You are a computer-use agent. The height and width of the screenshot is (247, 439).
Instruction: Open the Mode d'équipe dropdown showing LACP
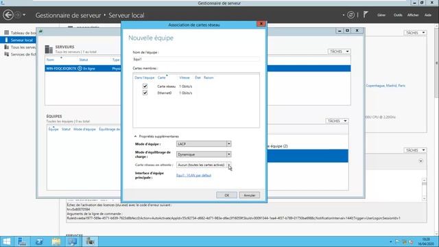coord(204,143)
